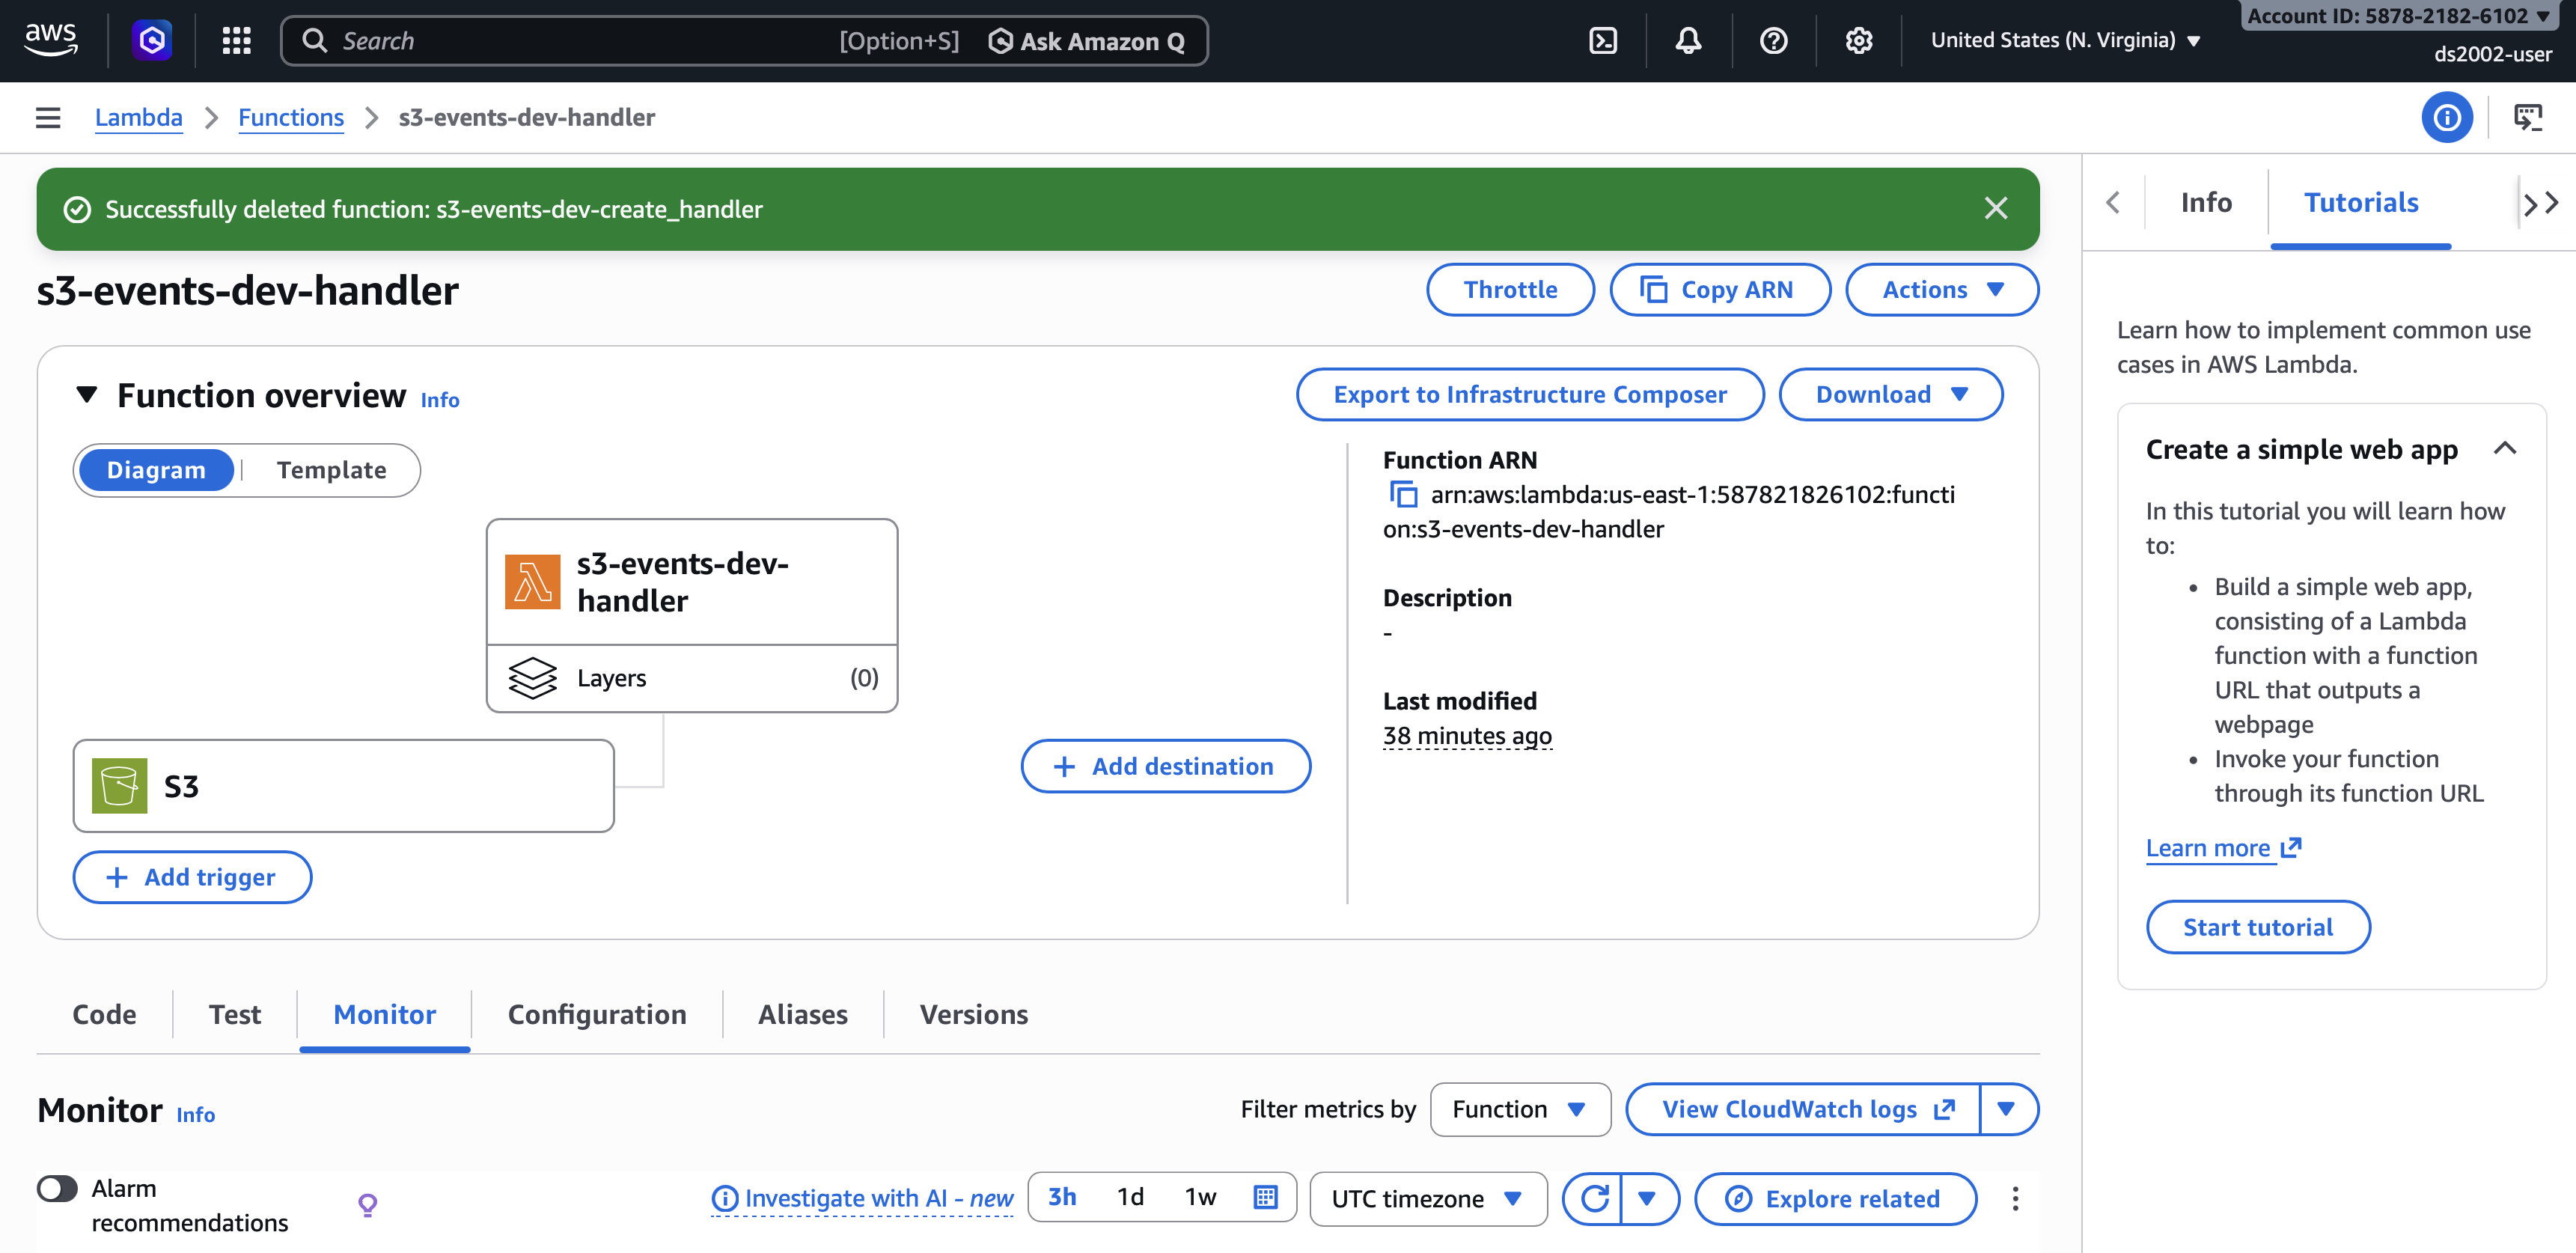Go to Functions breadcrumb link
This screenshot has width=2576, height=1253.
291,118
